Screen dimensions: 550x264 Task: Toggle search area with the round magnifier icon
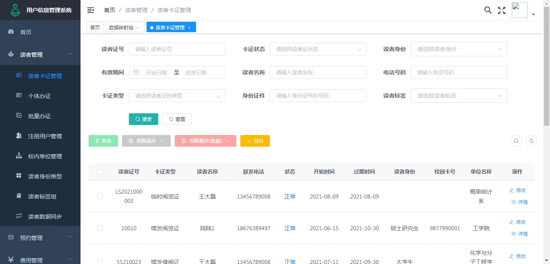click(x=516, y=141)
